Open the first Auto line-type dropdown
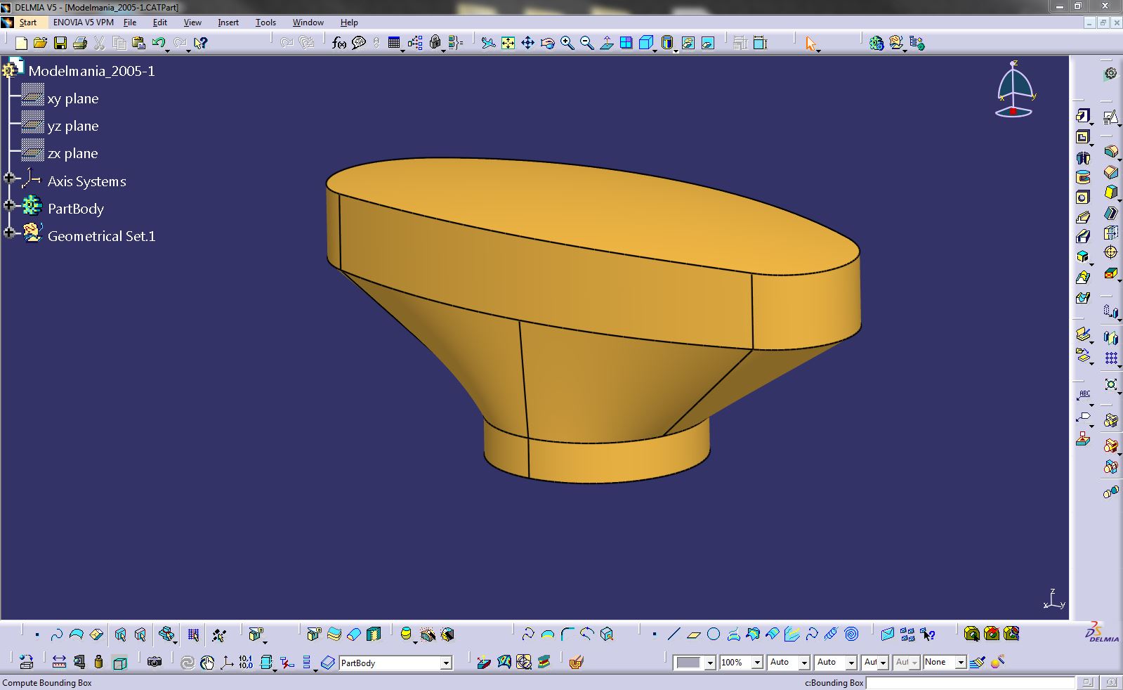The height and width of the screenshot is (690, 1123). tap(804, 663)
